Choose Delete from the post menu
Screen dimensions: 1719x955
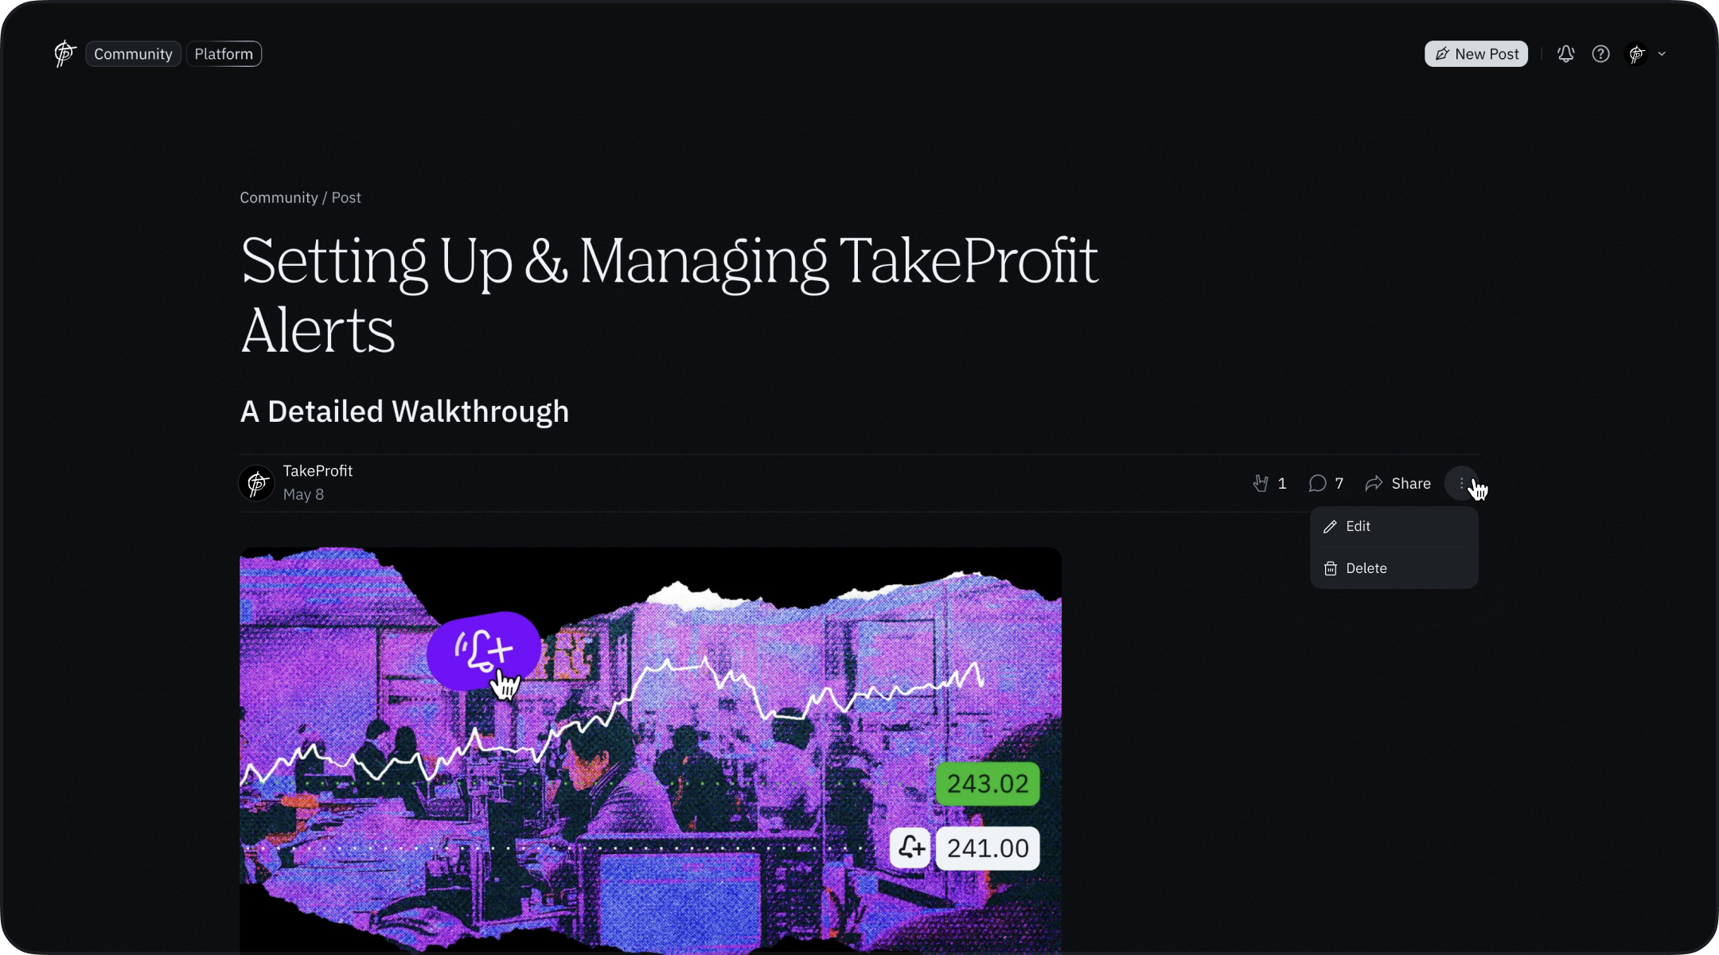(1394, 568)
